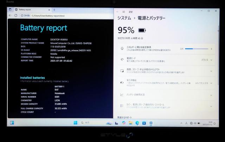The width and height of the screenshot is (225, 142).
Task: Open the browser tab actions menu icon
Action: (x=10, y=9)
